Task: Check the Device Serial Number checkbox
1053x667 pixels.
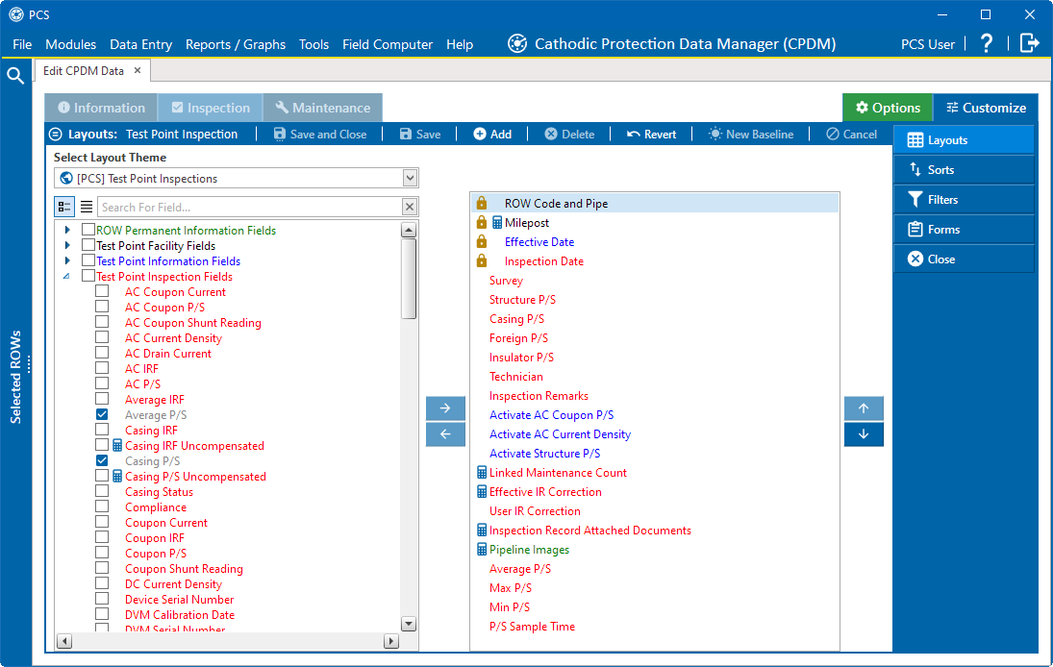Action: (102, 599)
